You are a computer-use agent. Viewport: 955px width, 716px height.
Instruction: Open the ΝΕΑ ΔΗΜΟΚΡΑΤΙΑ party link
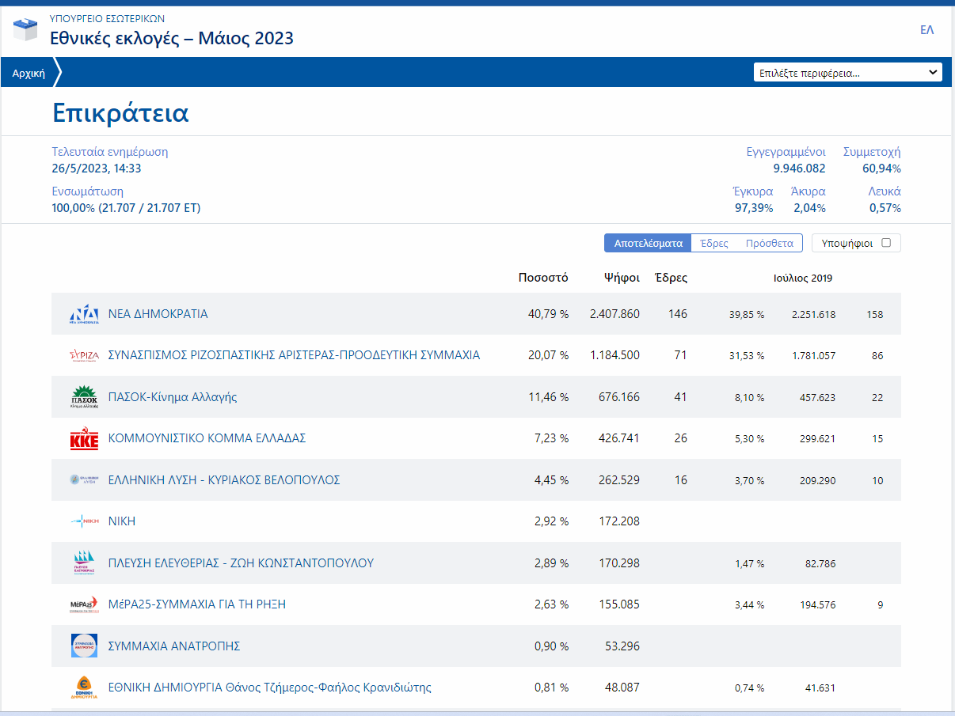[158, 314]
